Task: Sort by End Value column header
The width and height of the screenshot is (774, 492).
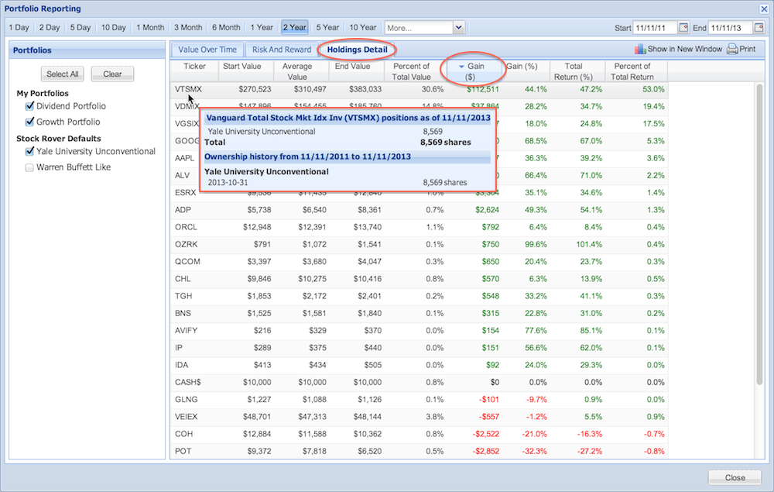Action: (356, 71)
